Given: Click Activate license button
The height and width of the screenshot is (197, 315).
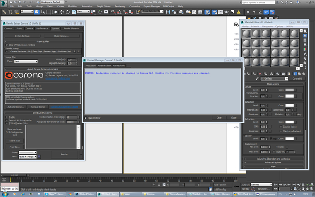Looking at the screenshot, I should 15,107.
